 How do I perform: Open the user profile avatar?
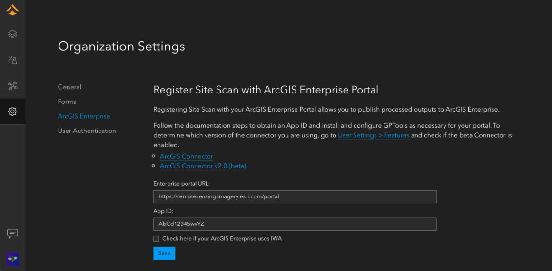(12, 259)
